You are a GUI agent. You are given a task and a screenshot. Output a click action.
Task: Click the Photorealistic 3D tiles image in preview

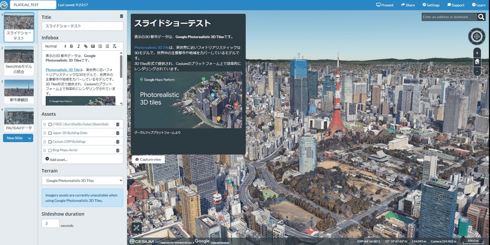pyautogui.click(x=188, y=100)
